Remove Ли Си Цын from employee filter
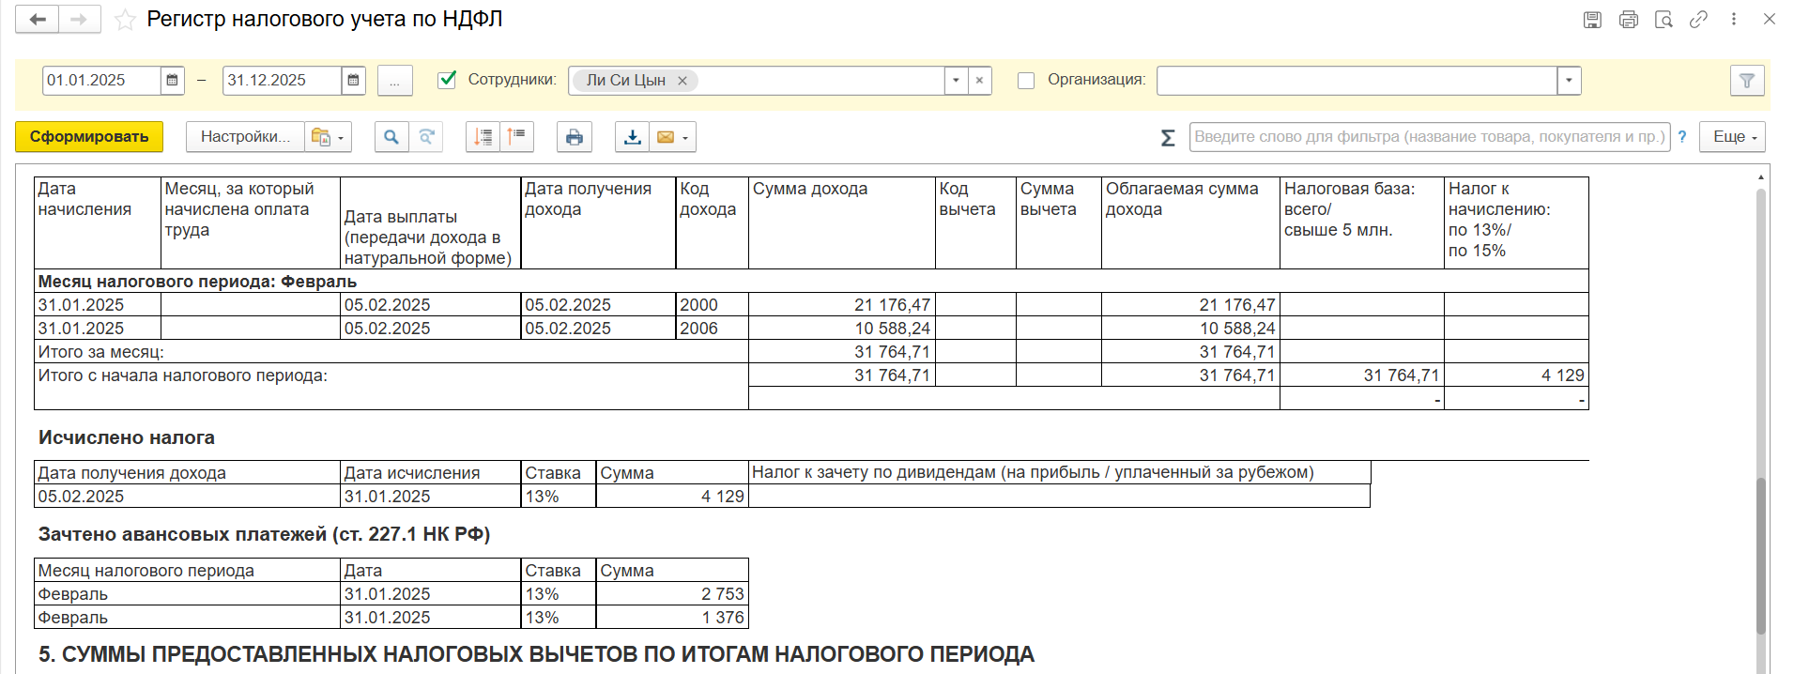The height and width of the screenshot is (674, 1794). [682, 81]
